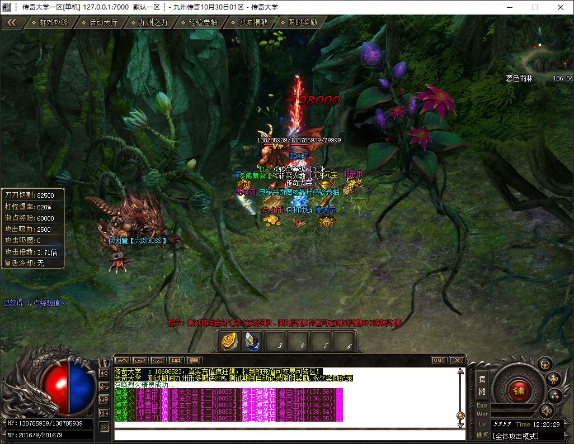
Task: Open the box-shaped bag icon near the shop dial
Action: click(545, 365)
